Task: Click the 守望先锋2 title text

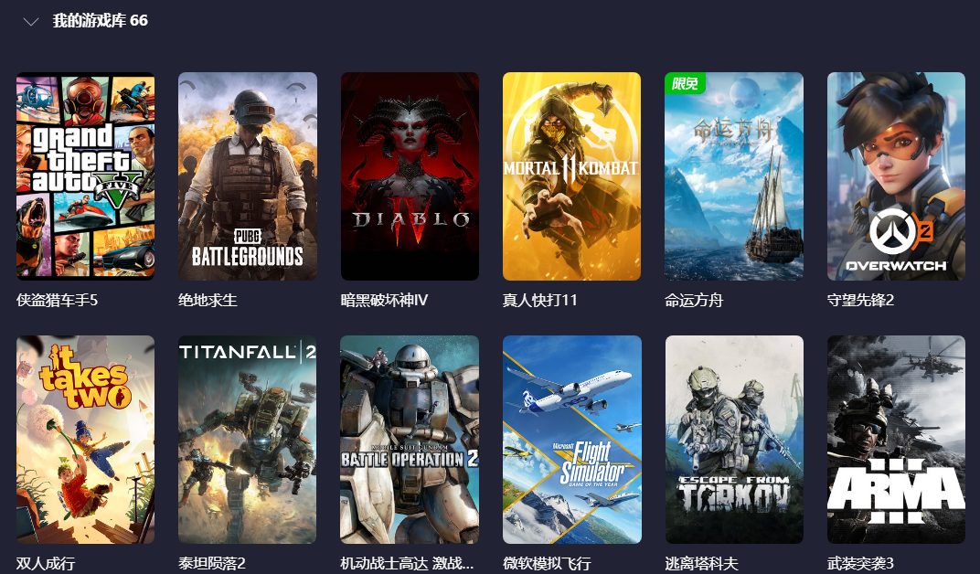Action: click(x=860, y=300)
